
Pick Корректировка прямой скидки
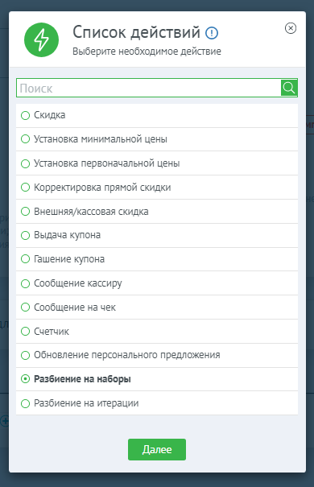click(x=157, y=188)
